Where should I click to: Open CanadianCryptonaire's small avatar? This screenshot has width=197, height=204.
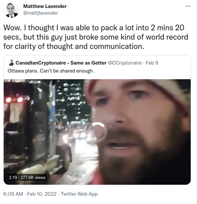11,63
